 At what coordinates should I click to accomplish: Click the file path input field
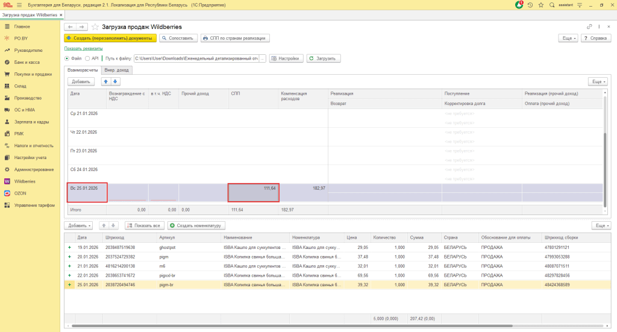196,58
